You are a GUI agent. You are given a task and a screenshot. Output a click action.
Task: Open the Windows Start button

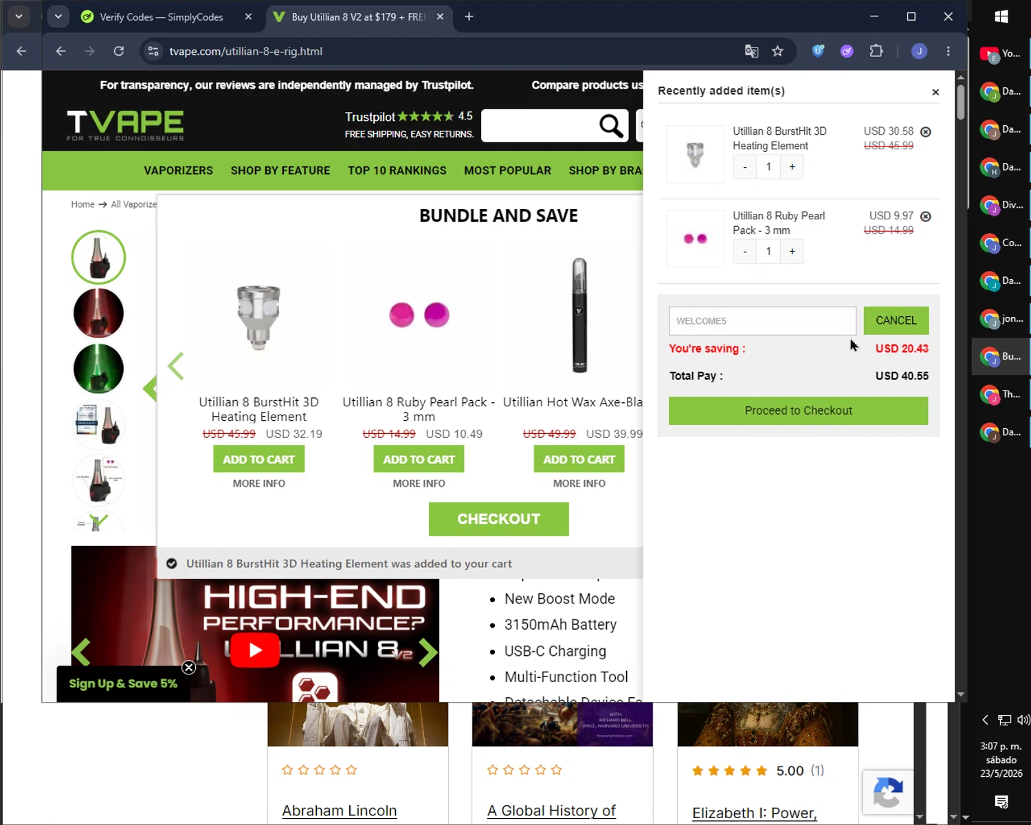click(x=1001, y=16)
